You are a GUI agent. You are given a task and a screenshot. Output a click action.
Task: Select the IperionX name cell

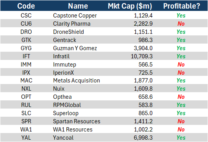point(63,73)
